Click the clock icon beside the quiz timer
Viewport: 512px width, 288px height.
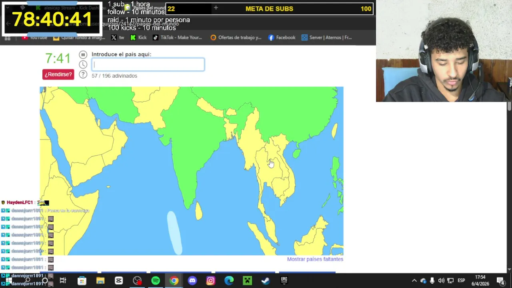click(83, 64)
